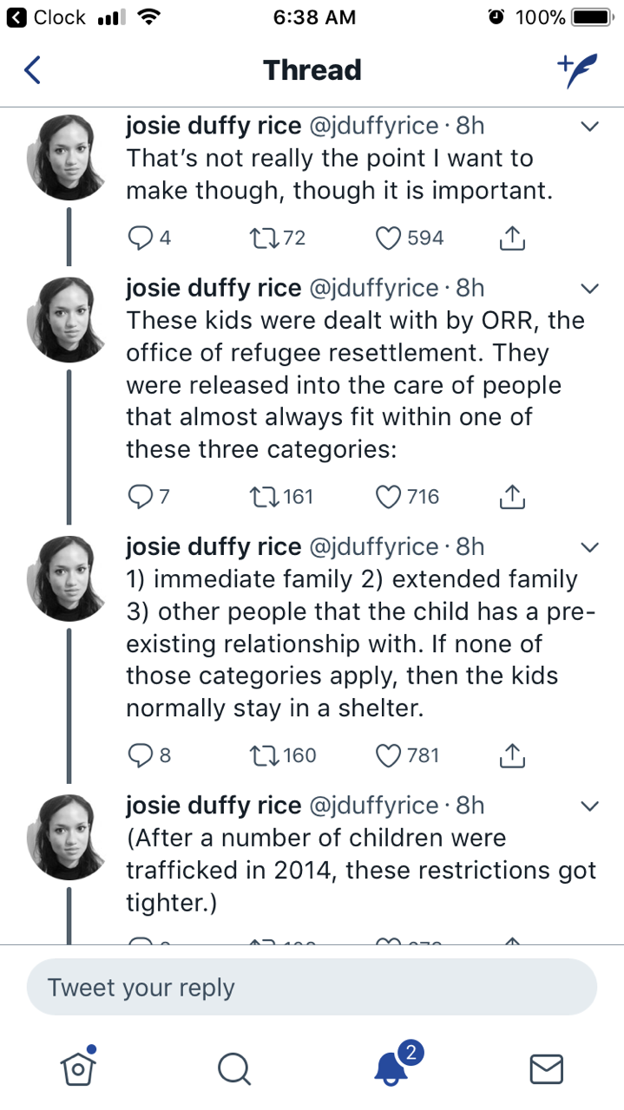The image size is (624, 1110).
Task: Open @jduffyrice profile from first tweet
Action: click(x=372, y=126)
